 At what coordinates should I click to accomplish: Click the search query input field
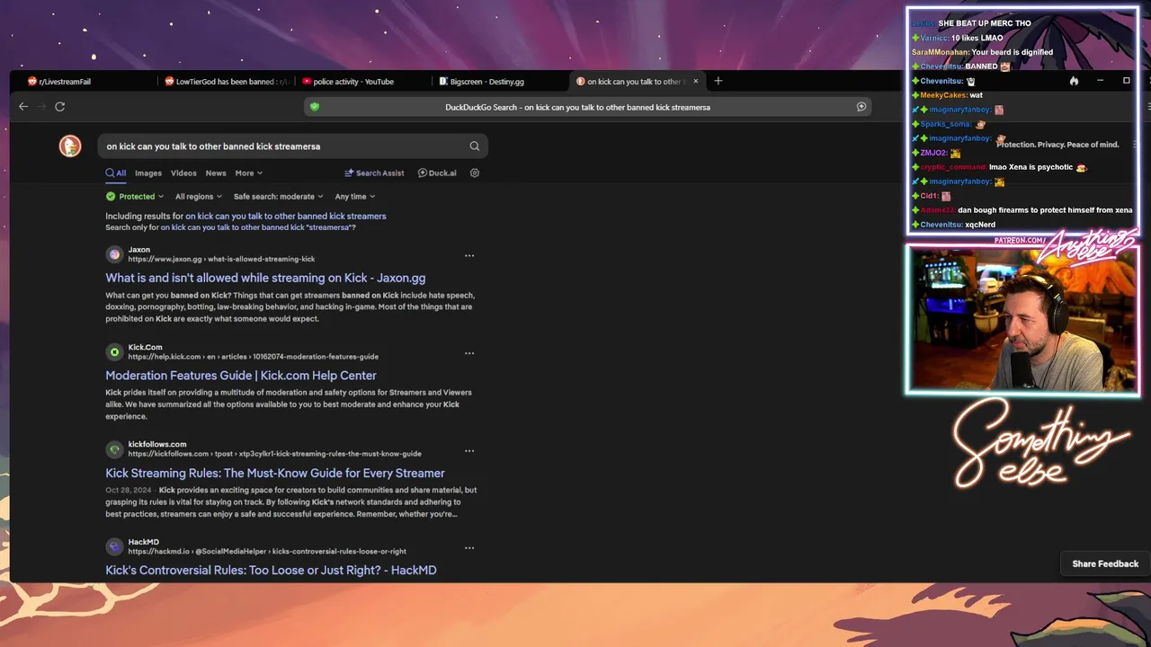283,146
